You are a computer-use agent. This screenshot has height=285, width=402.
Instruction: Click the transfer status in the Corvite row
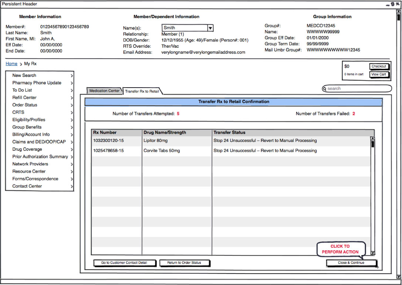(265, 151)
